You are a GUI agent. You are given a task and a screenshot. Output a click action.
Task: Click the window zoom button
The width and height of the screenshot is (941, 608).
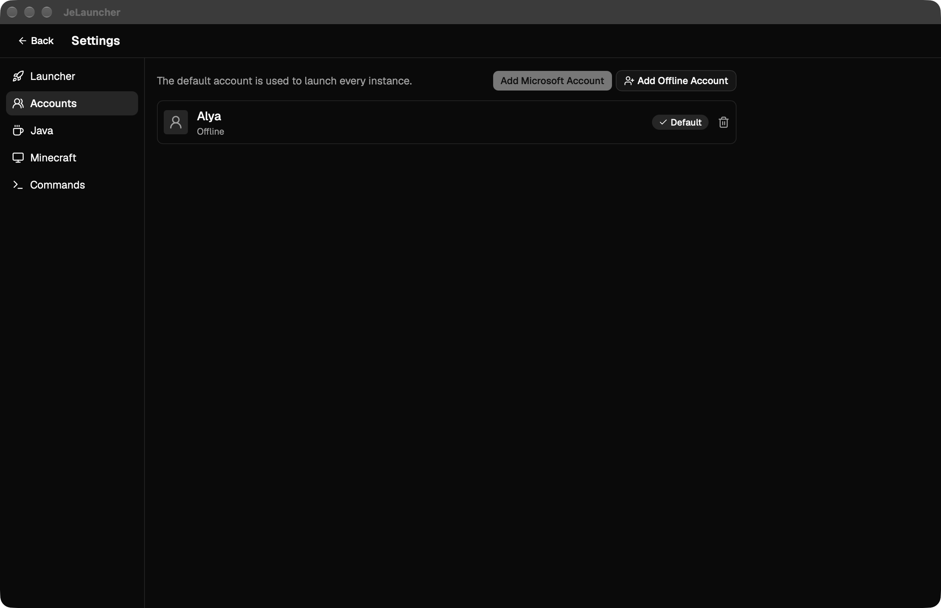(47, 12)
